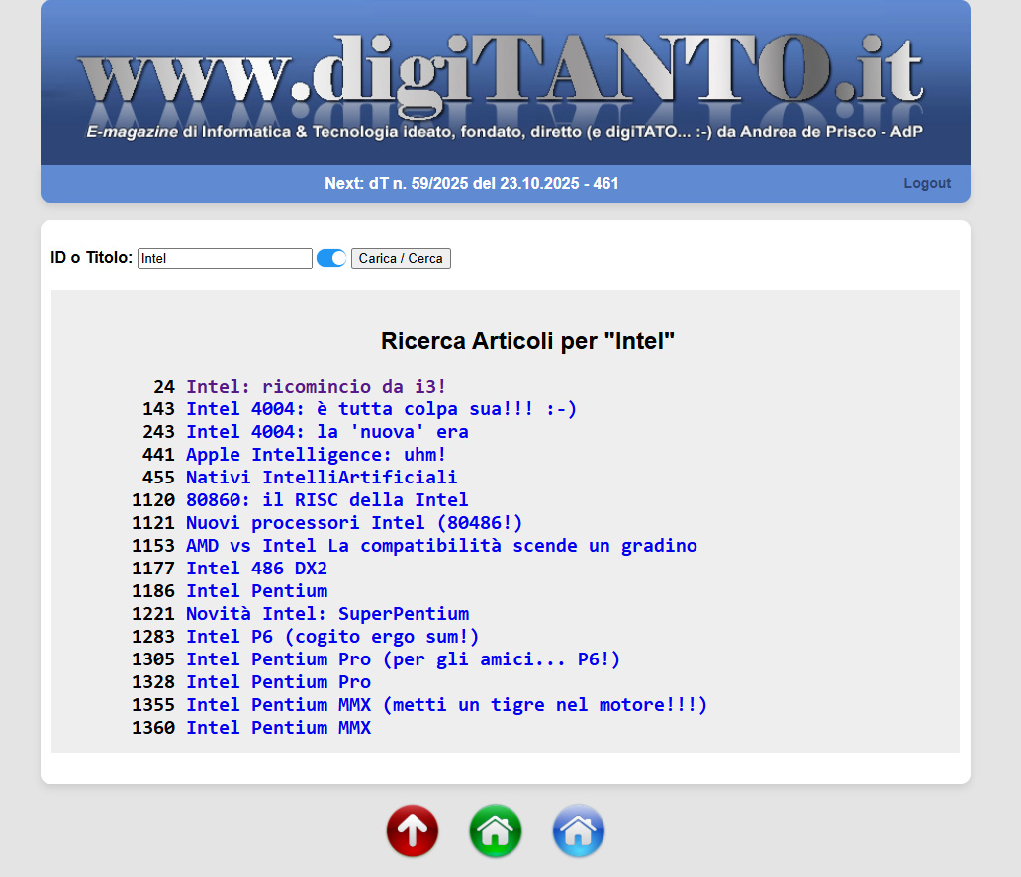Open 'Intel Pentium MMX (metti un tigre nel motore!!!)'

[x=446, y=704]
